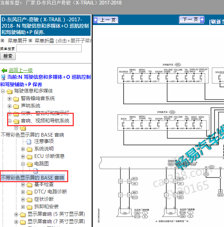Click the ECU 诊断信息 folder icon
Image resolution: width=224 pixels, height=227 pixels.
29,157
